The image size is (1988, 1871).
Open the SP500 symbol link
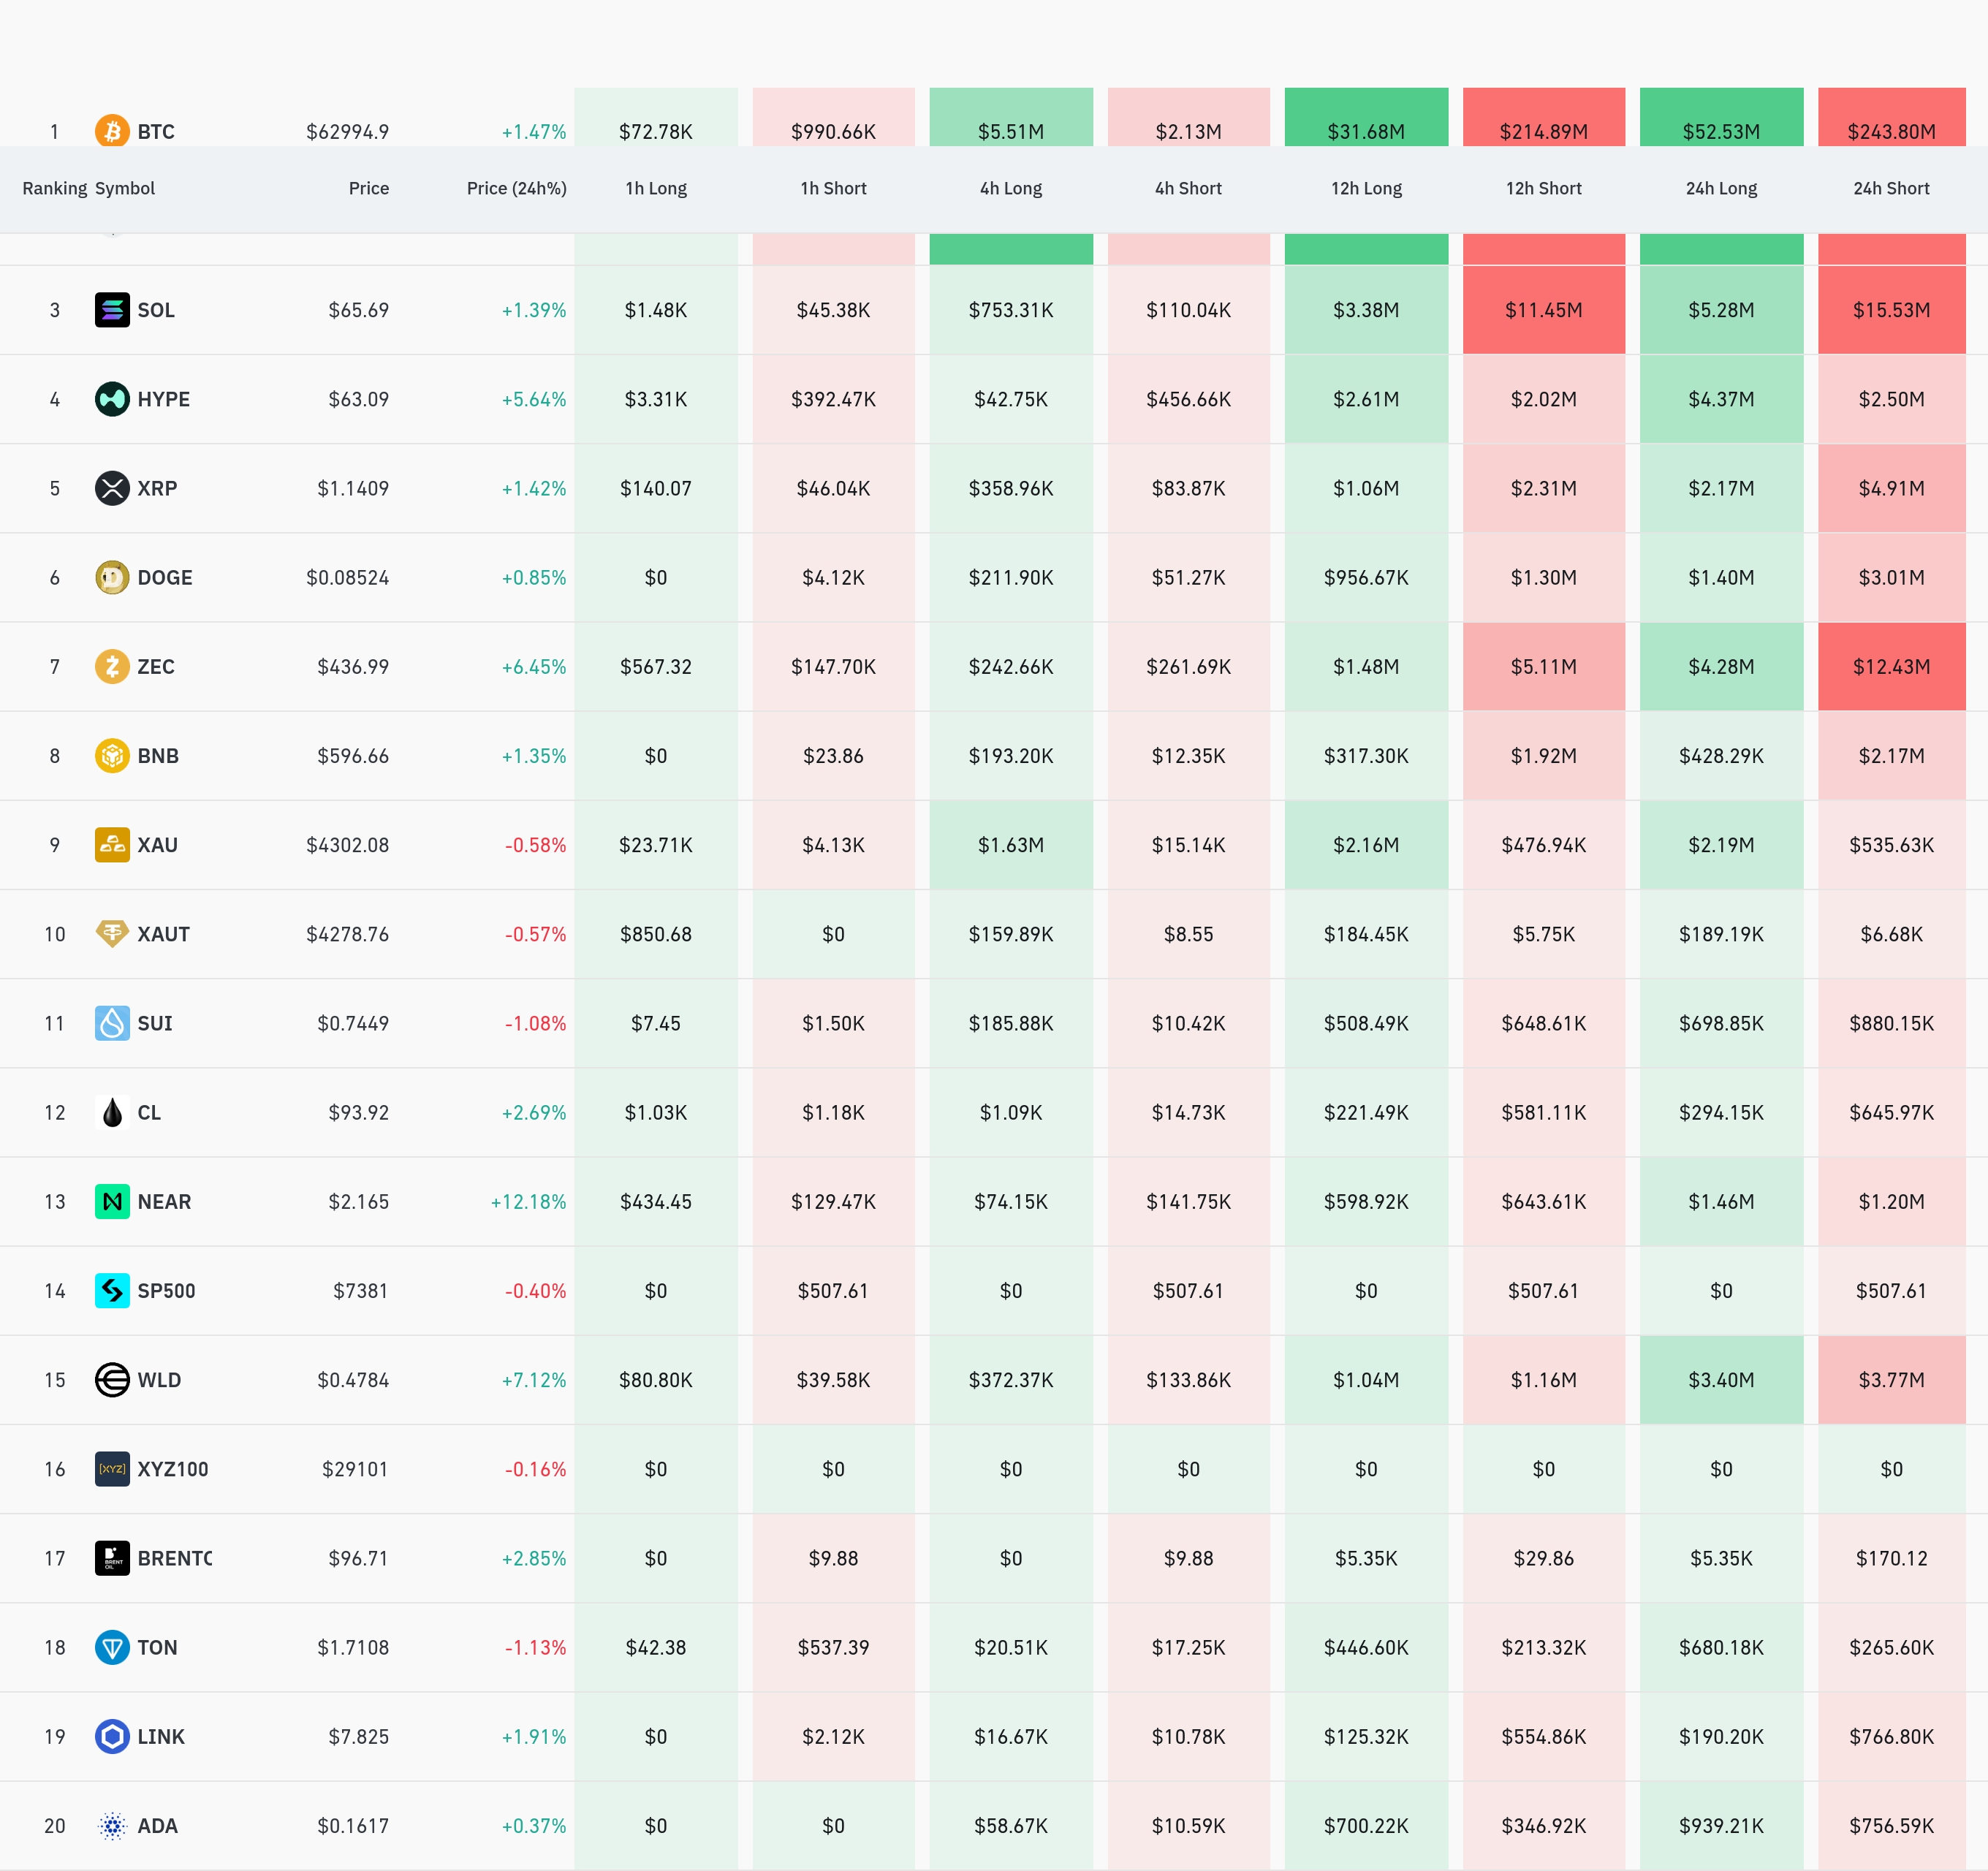click(x=166, y=1291)
